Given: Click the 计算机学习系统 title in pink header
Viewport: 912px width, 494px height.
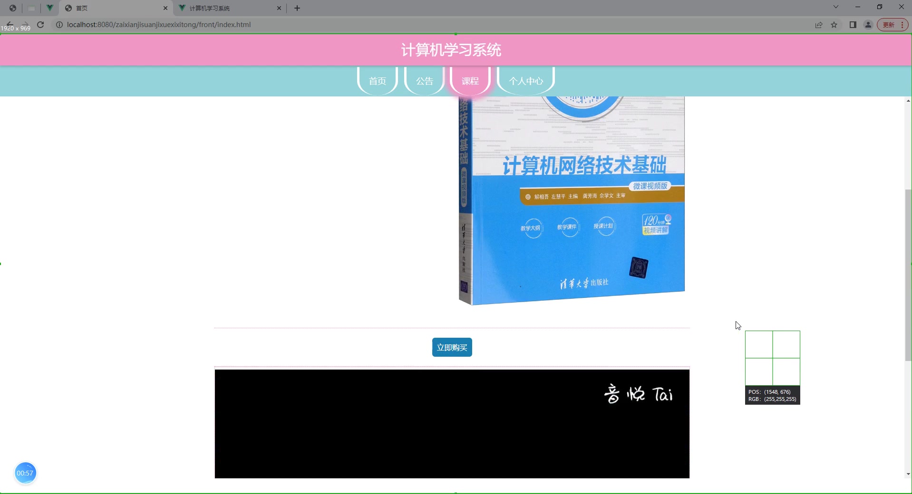Looking at the screenshot, I should [x=451, y=50].
